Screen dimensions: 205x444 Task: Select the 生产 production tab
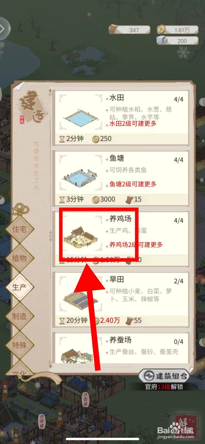[19, 287]
